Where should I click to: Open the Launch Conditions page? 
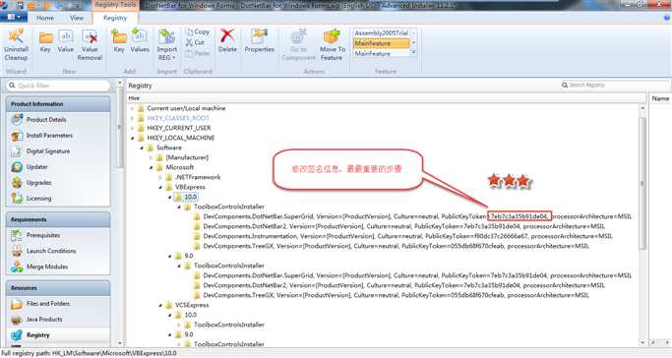pos(51,251)
